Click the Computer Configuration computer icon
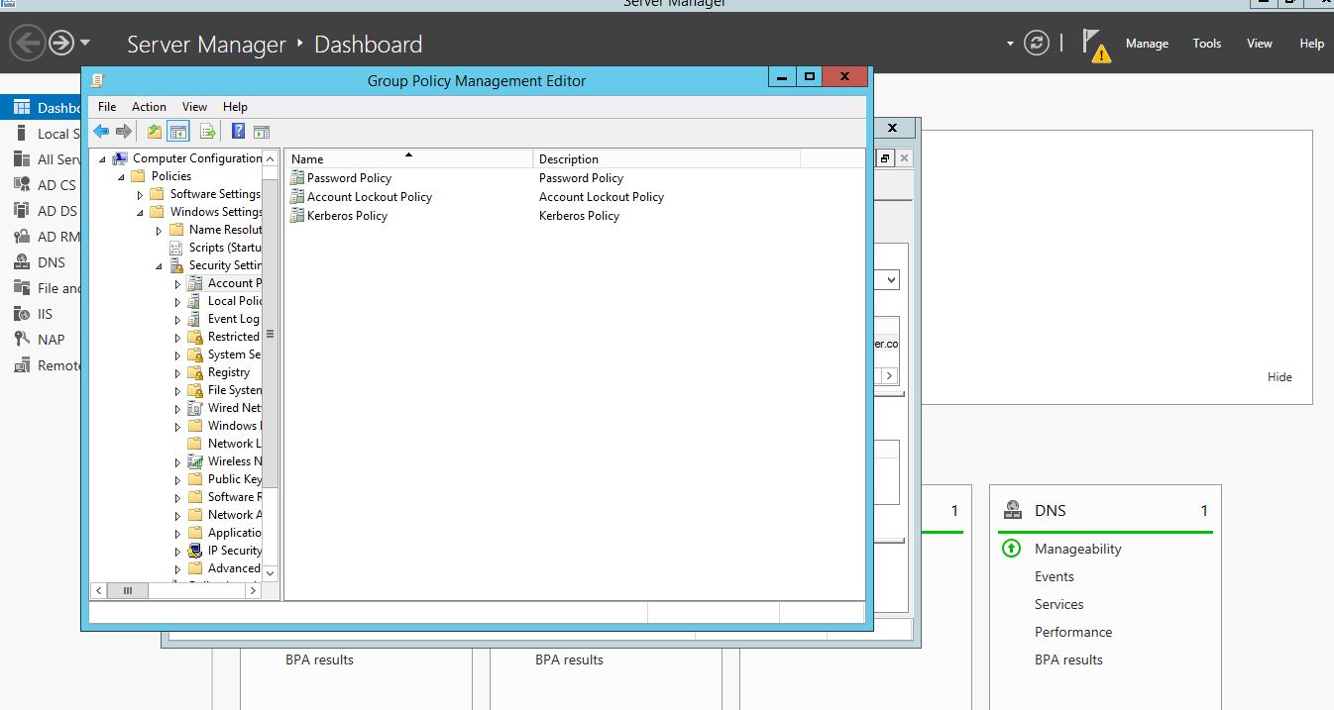 tap(120, 157)
